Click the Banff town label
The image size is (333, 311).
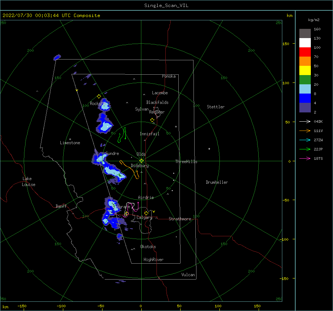(x=61, y=206)
